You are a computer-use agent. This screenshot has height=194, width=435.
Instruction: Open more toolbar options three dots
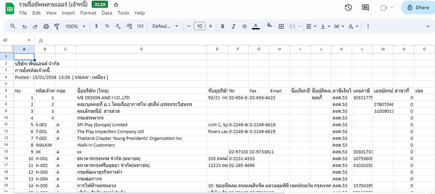click(x=368, y=26)
